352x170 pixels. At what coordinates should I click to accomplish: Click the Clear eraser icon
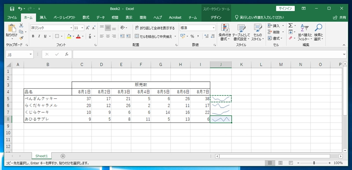point(290,38)
